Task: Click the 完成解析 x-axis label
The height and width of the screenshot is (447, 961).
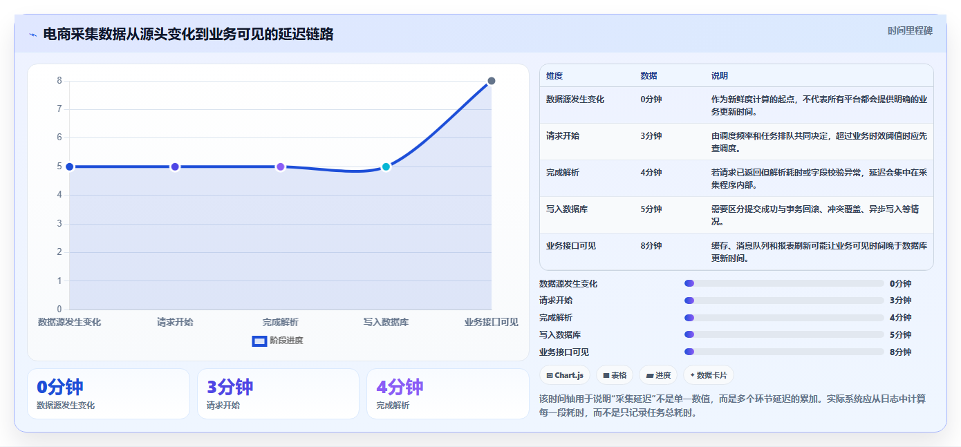Action: pos(280,322)
